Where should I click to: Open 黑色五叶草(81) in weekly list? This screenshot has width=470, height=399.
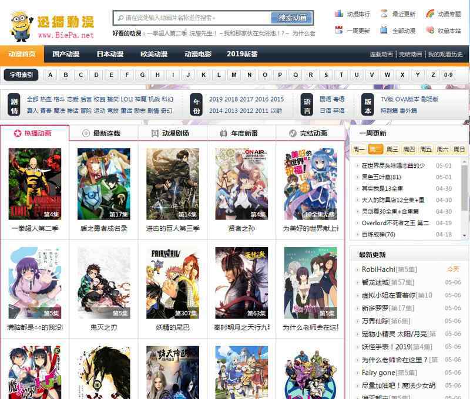381,177
